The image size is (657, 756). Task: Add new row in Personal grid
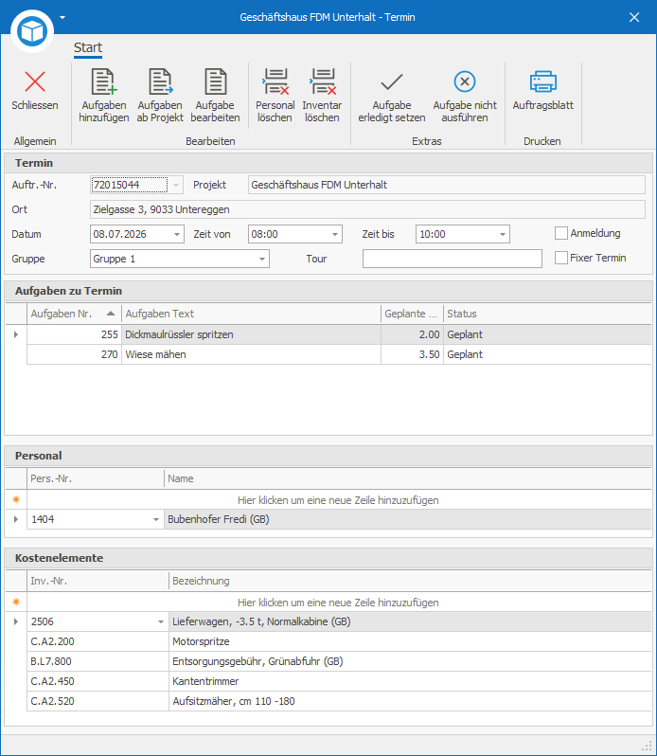point(338,500)
